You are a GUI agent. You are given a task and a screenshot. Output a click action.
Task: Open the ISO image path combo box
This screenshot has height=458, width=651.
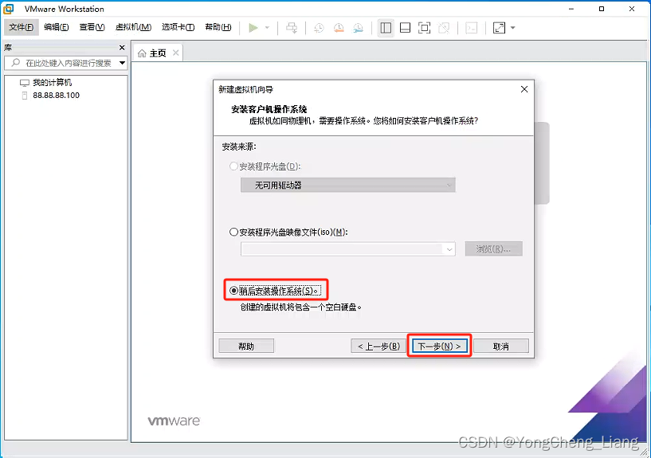348,249
